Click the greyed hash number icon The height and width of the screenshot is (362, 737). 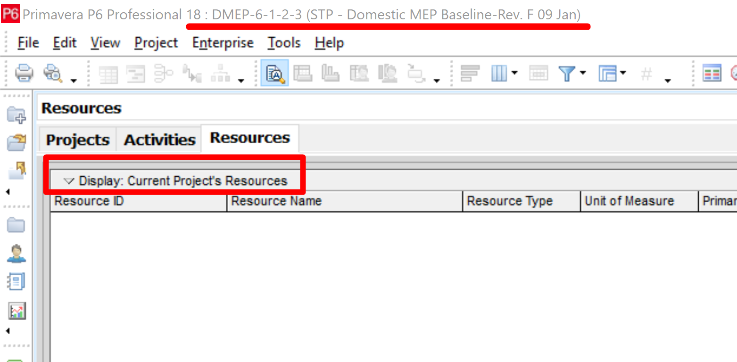tap(647, 74)
